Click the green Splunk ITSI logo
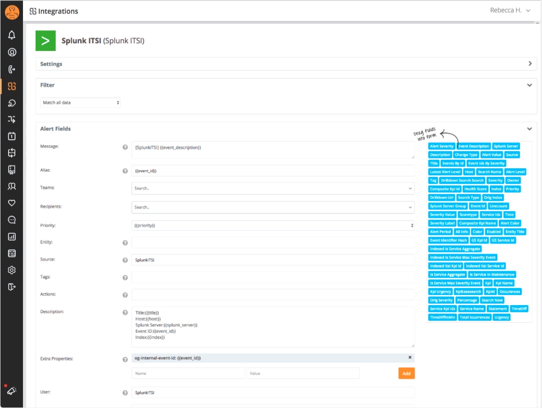This screenshot has width=542, height=408. coord(46,41)
